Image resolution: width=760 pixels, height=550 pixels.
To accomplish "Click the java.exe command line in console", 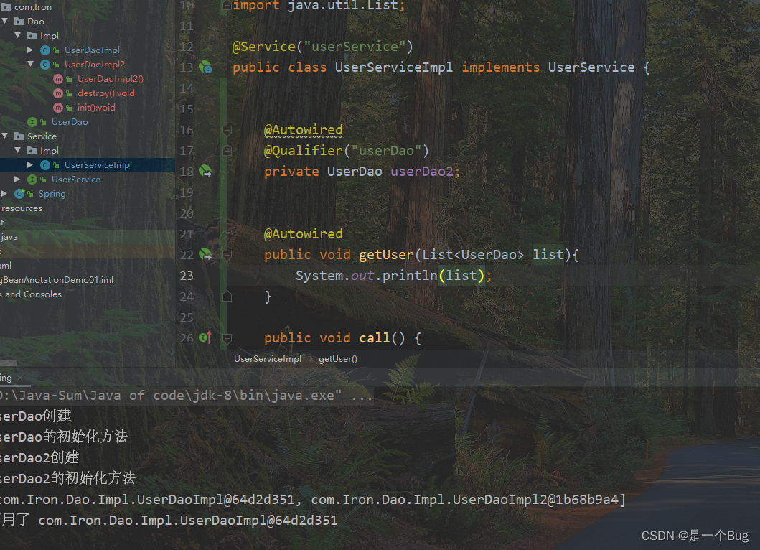I will tap(186, 396).
